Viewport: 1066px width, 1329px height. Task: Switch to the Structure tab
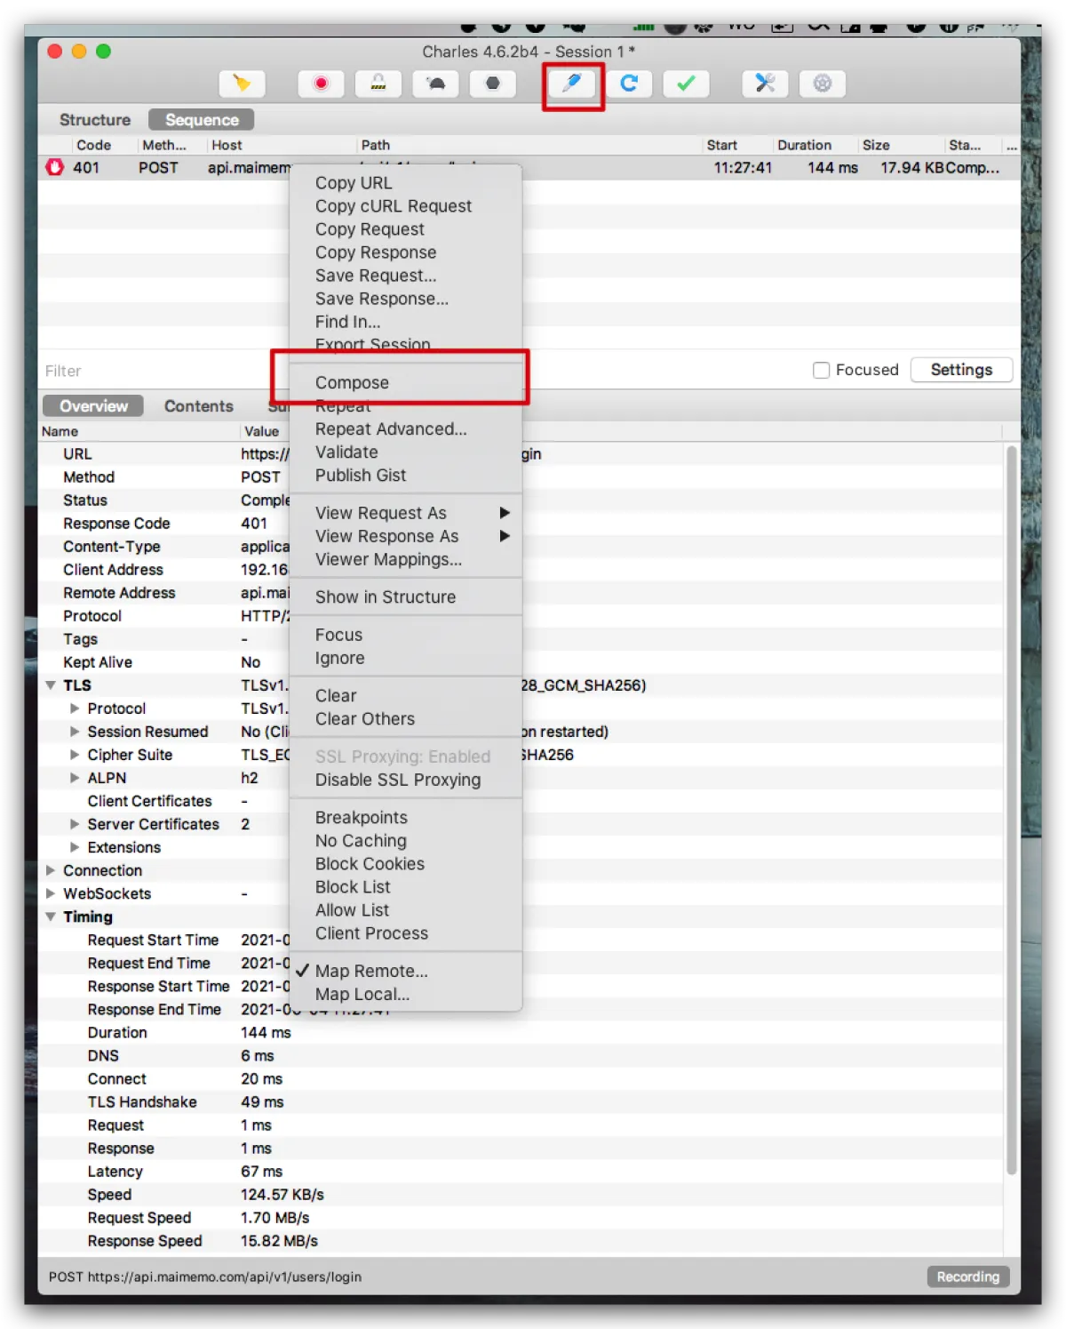tap(95, 120)
